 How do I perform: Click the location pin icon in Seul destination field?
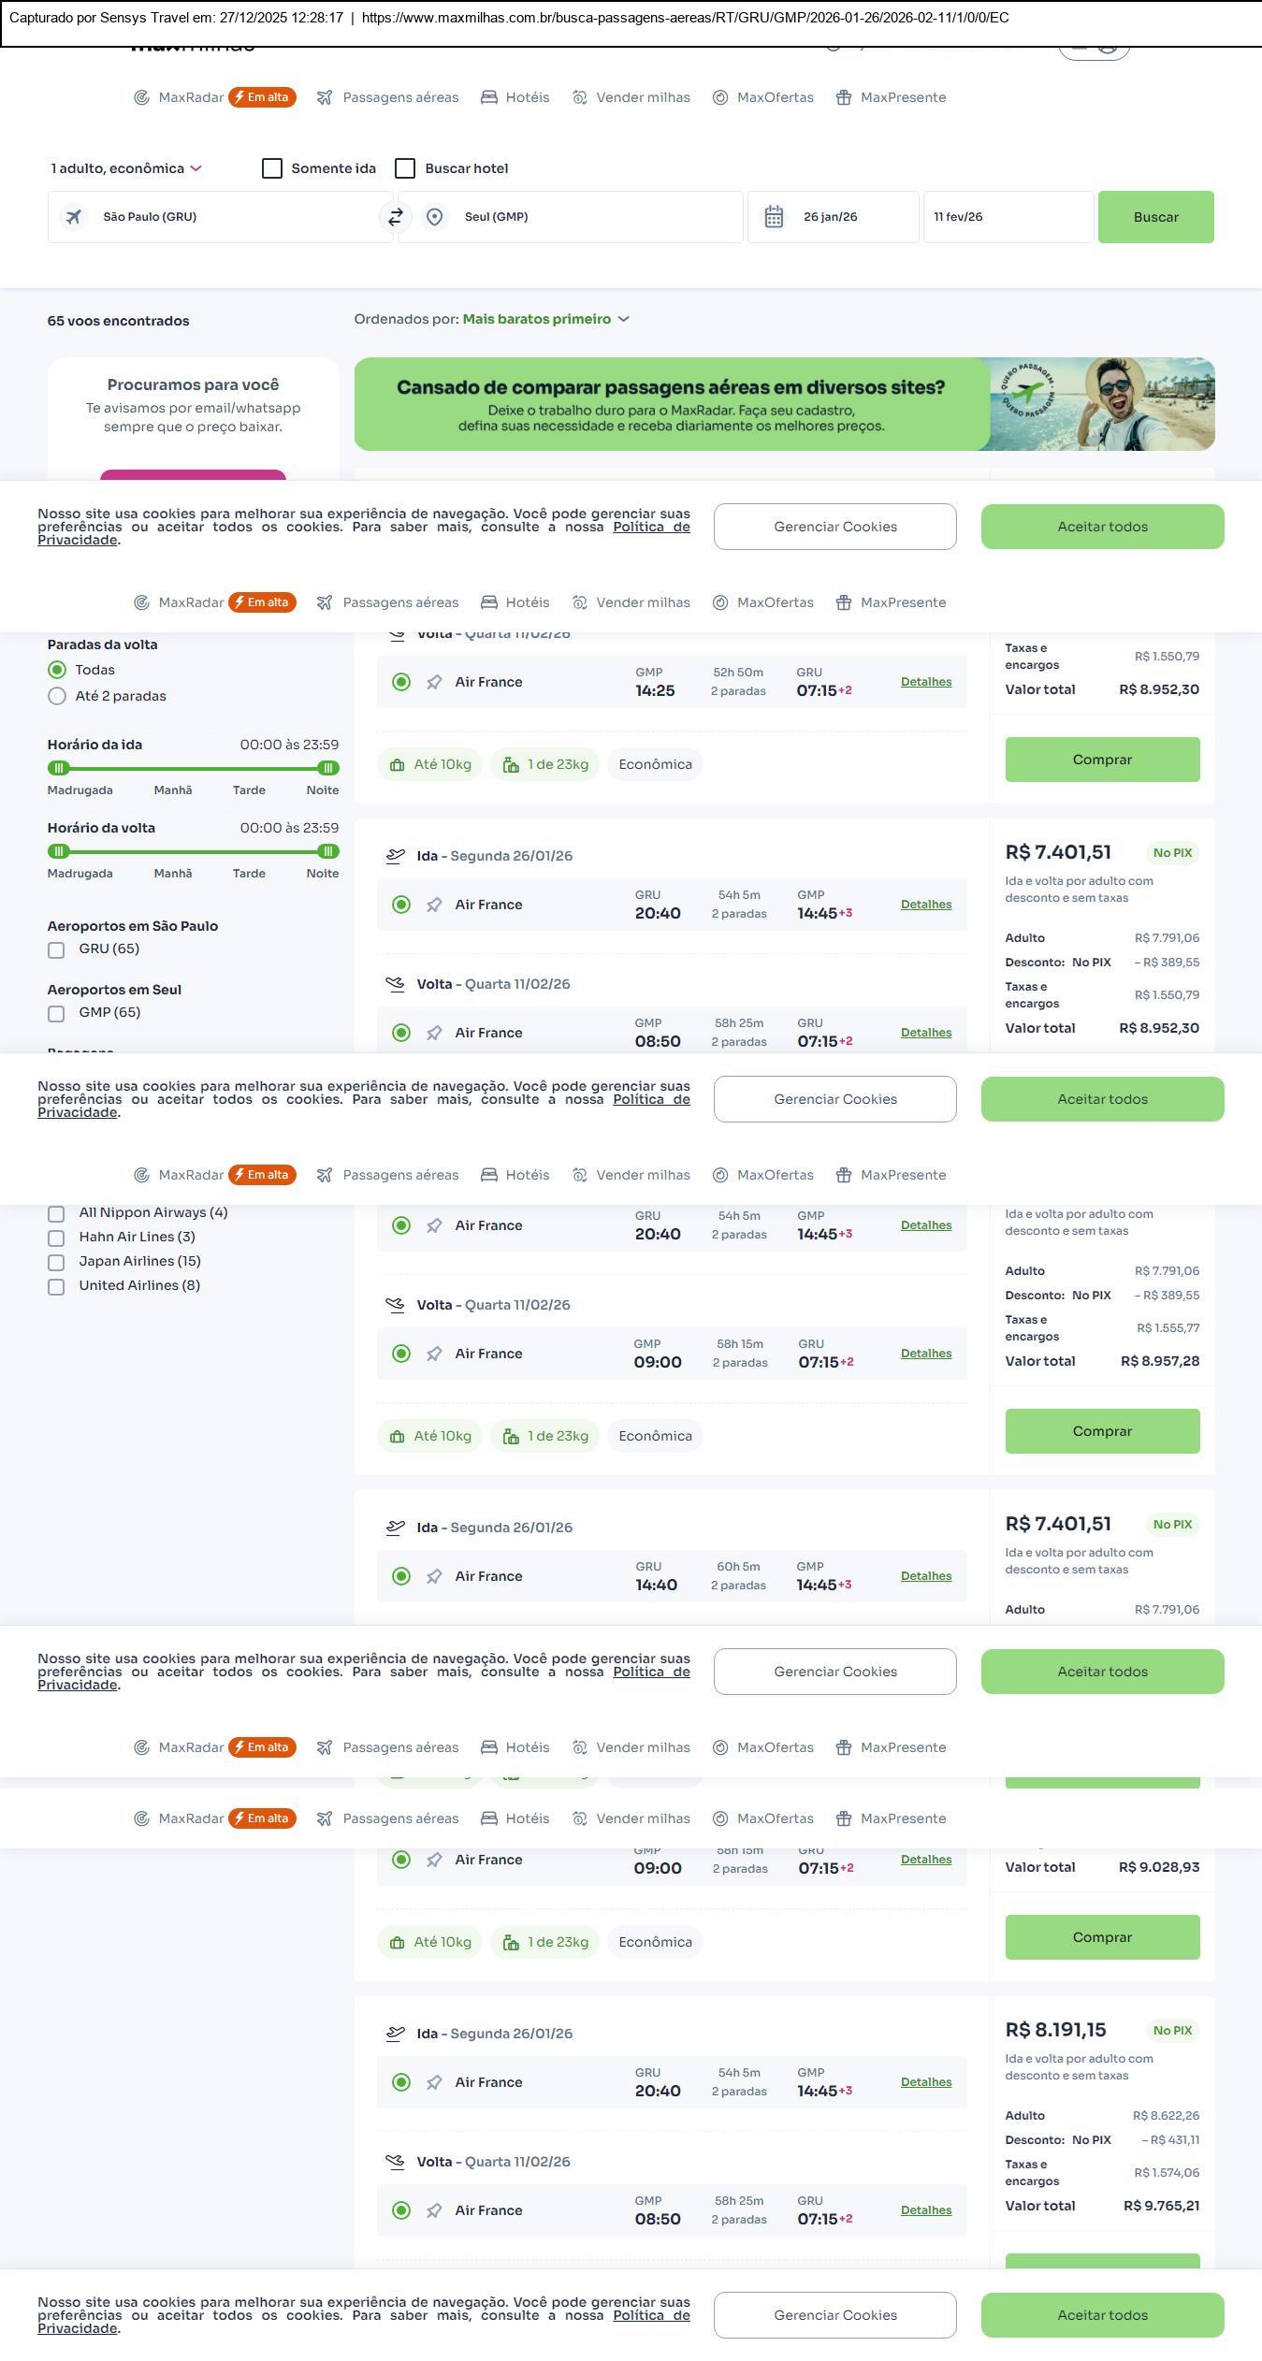[434, 217]
